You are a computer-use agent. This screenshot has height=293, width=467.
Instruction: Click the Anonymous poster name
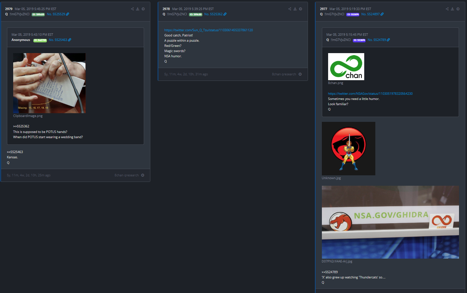21,40
